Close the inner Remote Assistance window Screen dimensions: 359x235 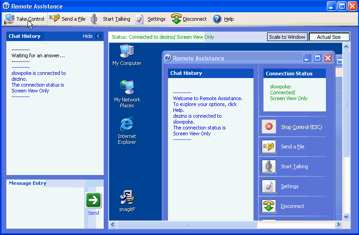pos(328,58)
